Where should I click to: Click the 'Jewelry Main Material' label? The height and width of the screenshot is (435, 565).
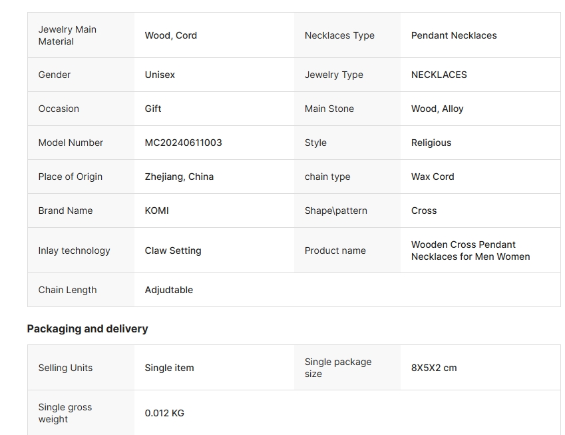(x=67, y=35)
